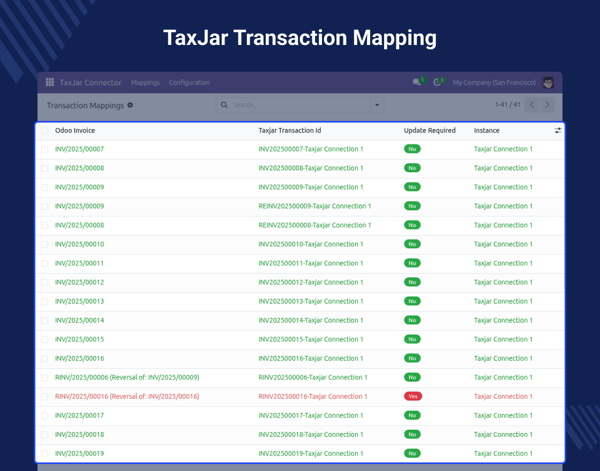Check the box for INV/2025/00013 row
The width and height of the screenshot is (600, 471).
click(x=45, y=302)
